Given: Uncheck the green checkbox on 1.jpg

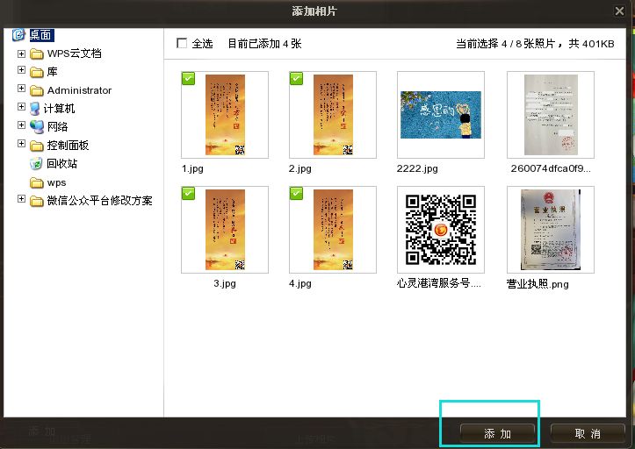Looking at the screenshot, I should click(x=188, y=78).
